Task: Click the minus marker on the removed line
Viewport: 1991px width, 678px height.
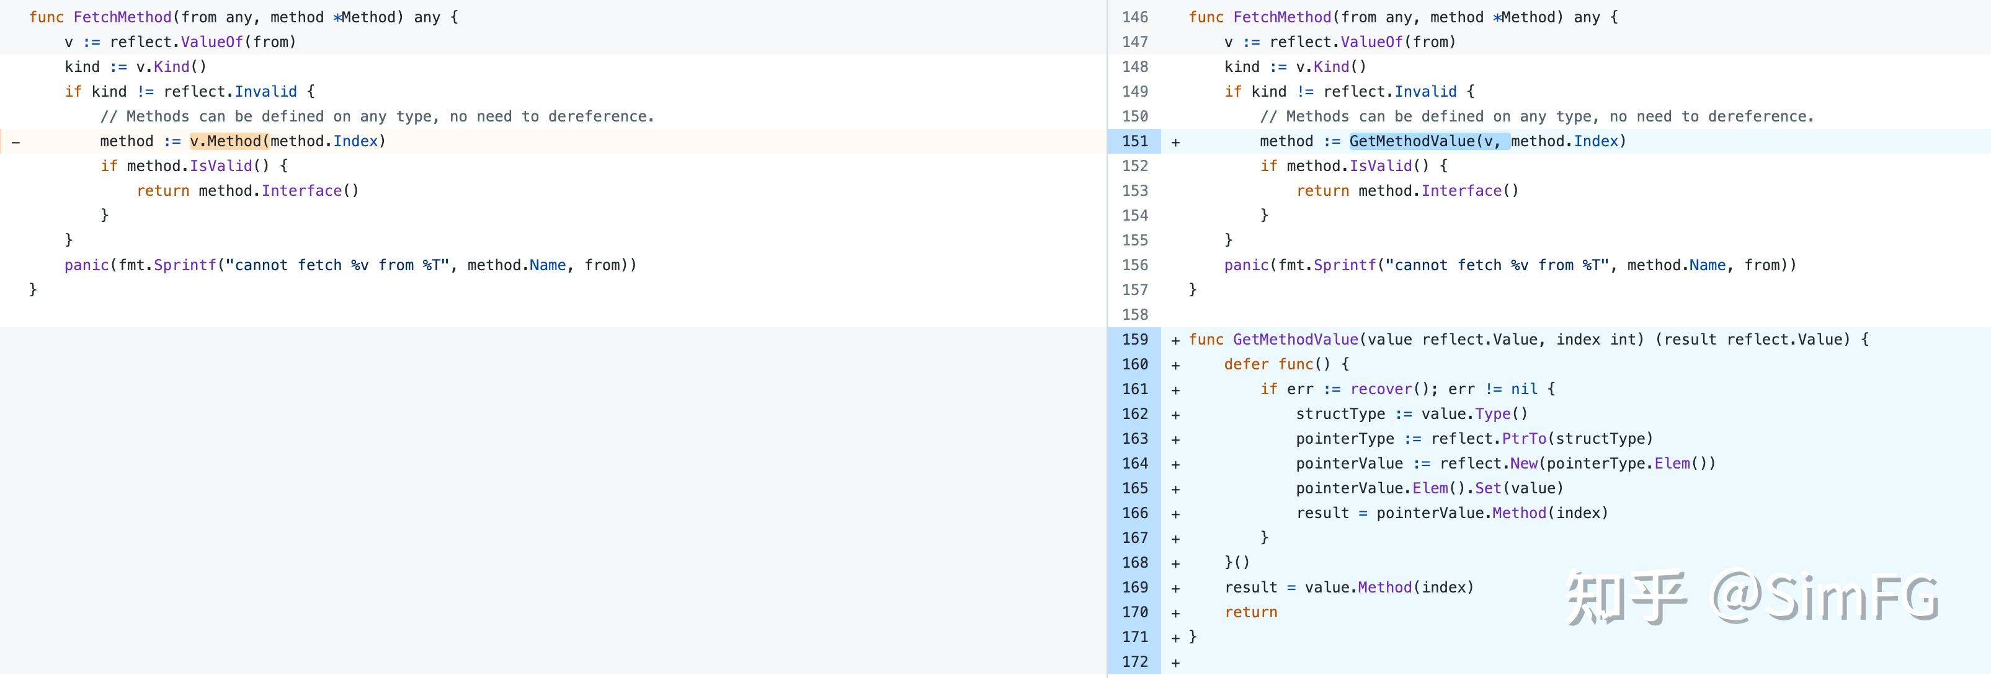Action: [16, 142]
